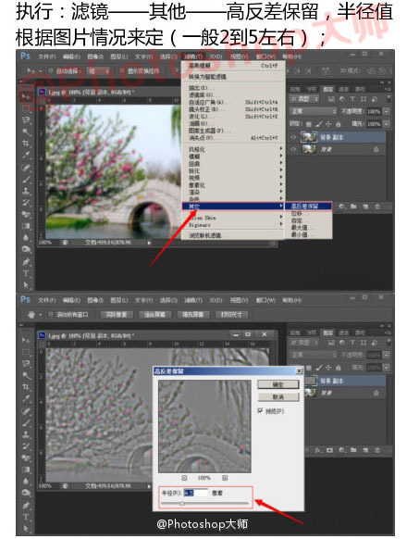Click add layer mask icon in lower Layers panel
Viewport: 407px width, 539px height.
tap(329, 450)
